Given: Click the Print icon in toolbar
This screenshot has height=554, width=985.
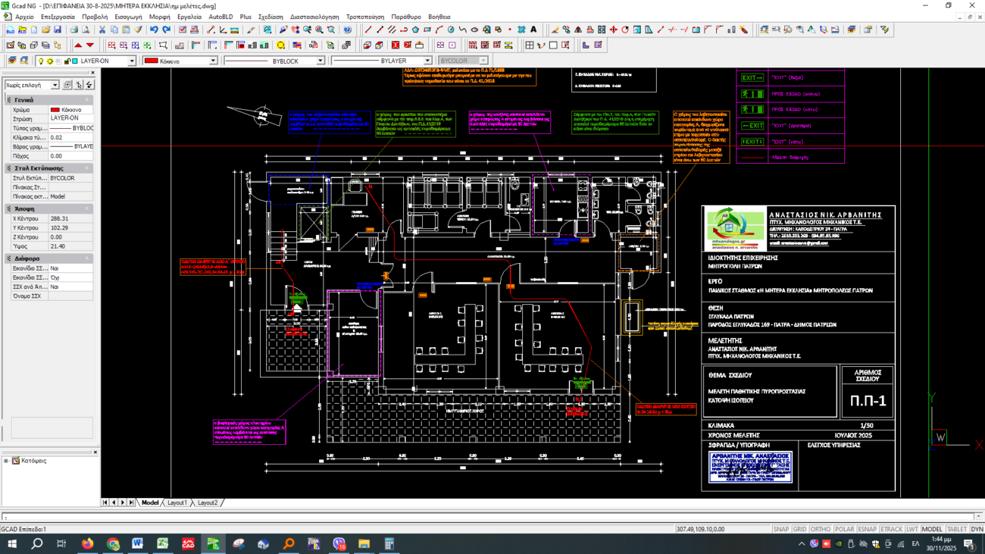Looking at the screenshot, I should tap(73, 30).
